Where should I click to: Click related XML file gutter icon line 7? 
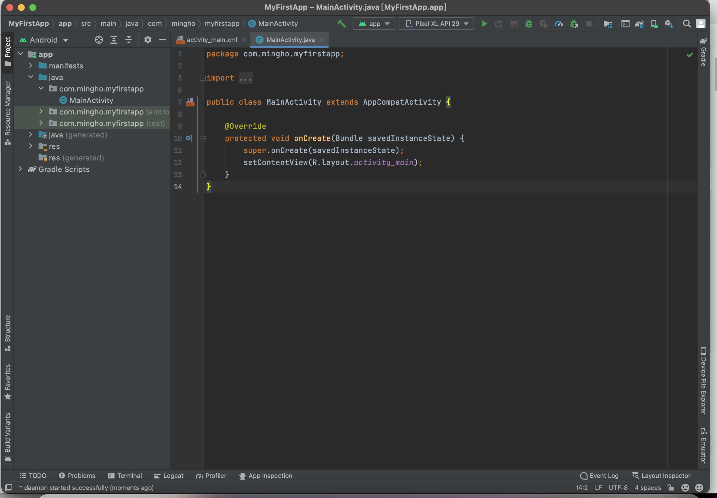click(x=190, y=102)
